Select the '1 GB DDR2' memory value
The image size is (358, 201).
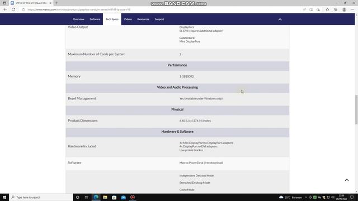pos(186,76)
